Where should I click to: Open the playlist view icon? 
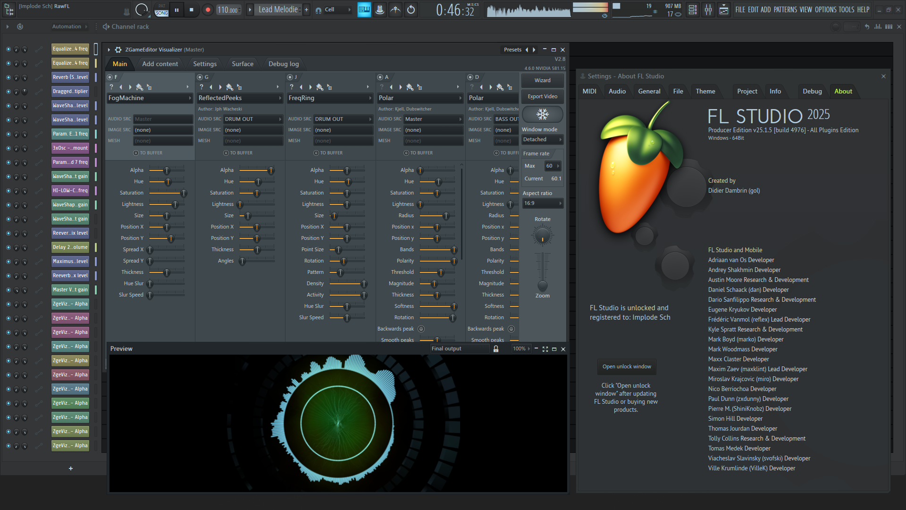click(x=693, y=9)
